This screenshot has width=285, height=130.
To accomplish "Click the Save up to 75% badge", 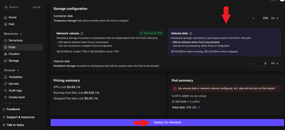I will pyautogui.click(x=151, y=33).
